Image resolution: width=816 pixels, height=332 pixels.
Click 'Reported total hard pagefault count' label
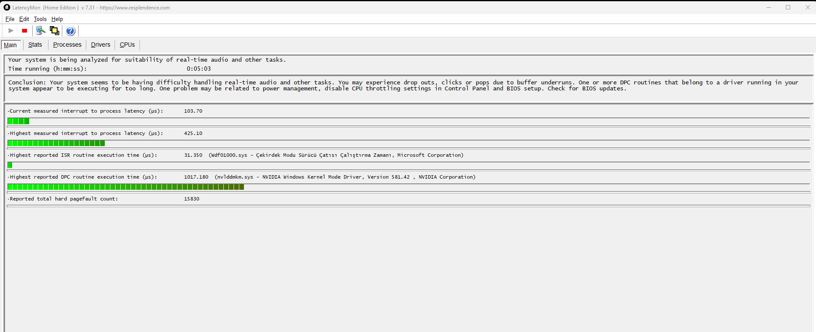click(63, 199)
